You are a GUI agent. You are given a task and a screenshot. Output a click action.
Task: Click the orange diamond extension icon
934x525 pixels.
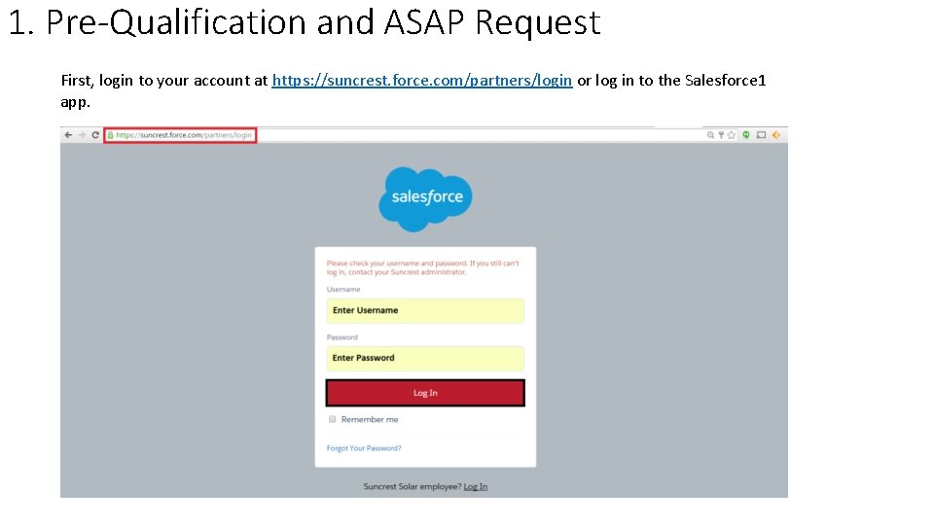776,135
